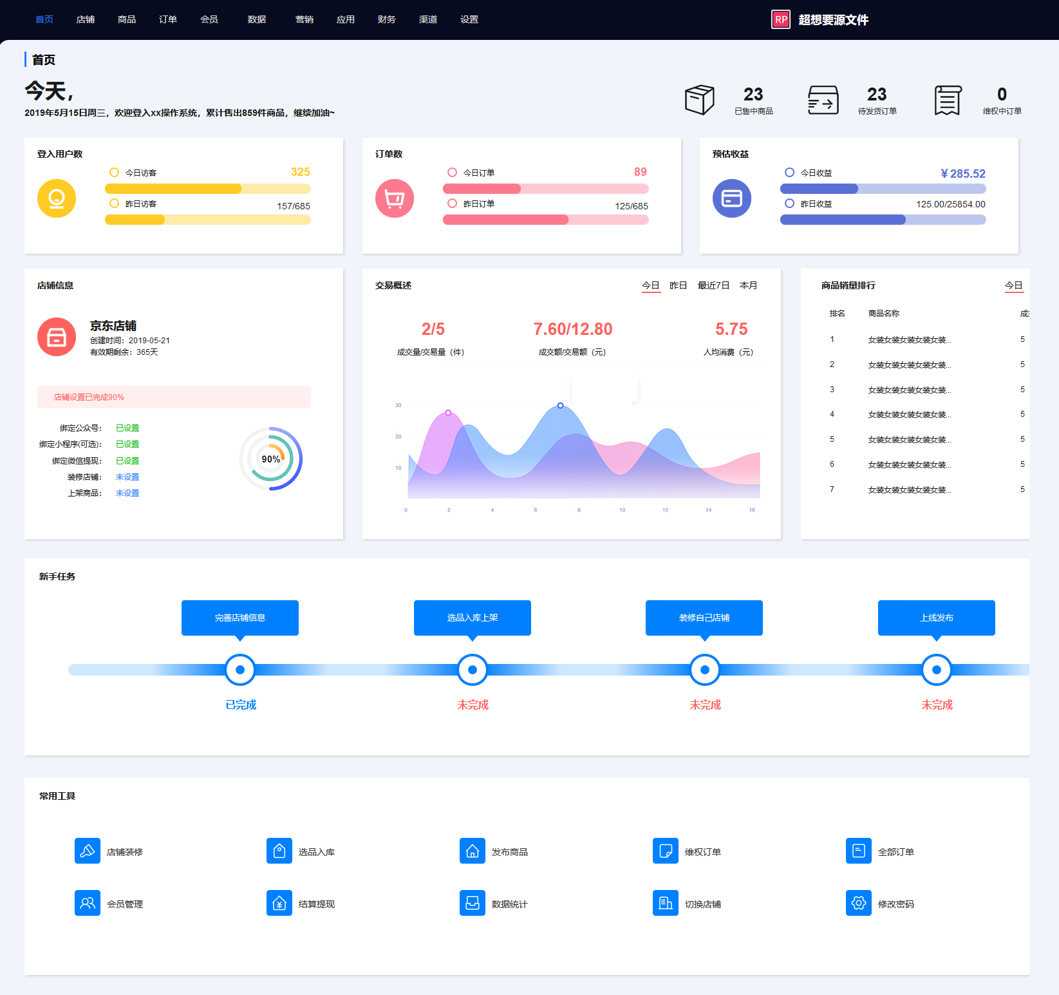Screen dimensions: 1059x995
Task: Click the 待发货订单 shipping icon
Action: pyautogui.click(x=823, y=100)
